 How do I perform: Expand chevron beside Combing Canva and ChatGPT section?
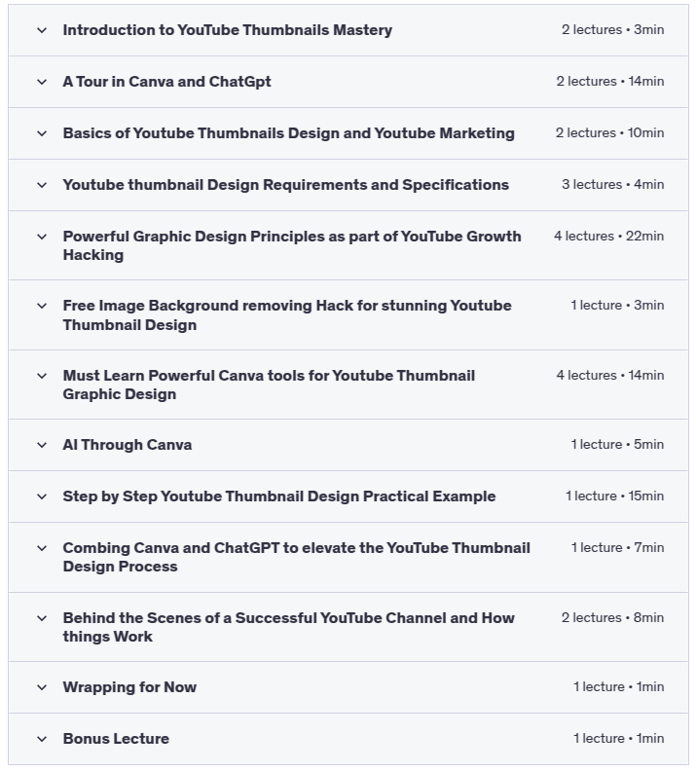[x=42, y=548]
